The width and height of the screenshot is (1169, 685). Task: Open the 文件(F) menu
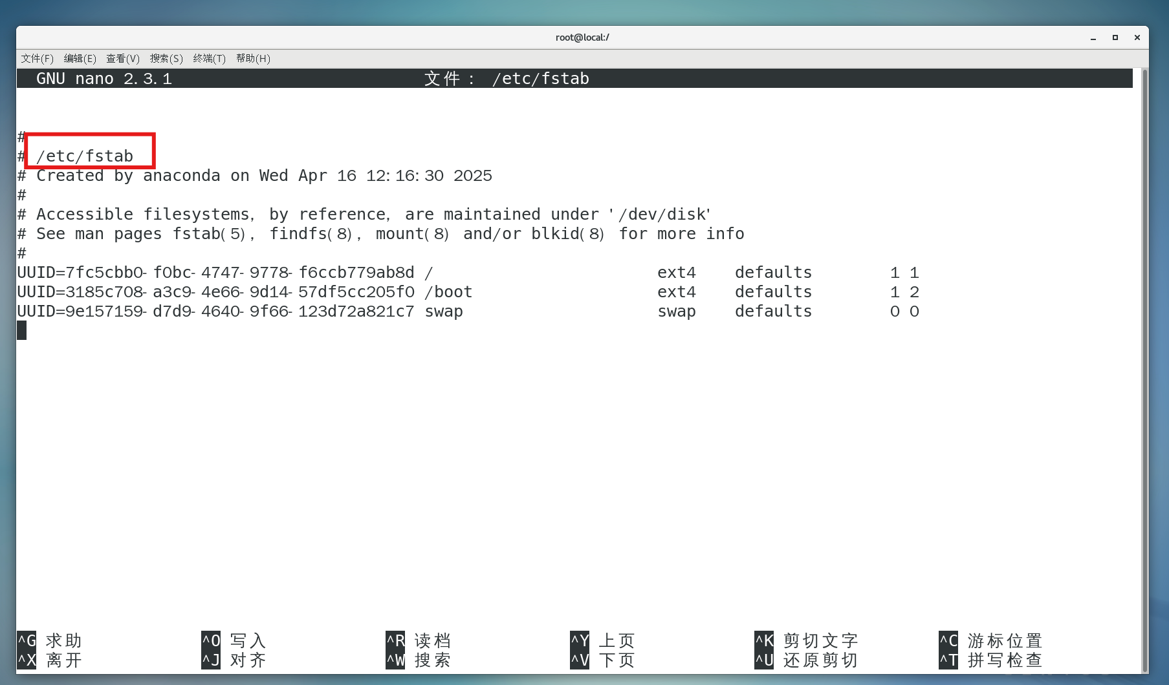tap(36, 58)
